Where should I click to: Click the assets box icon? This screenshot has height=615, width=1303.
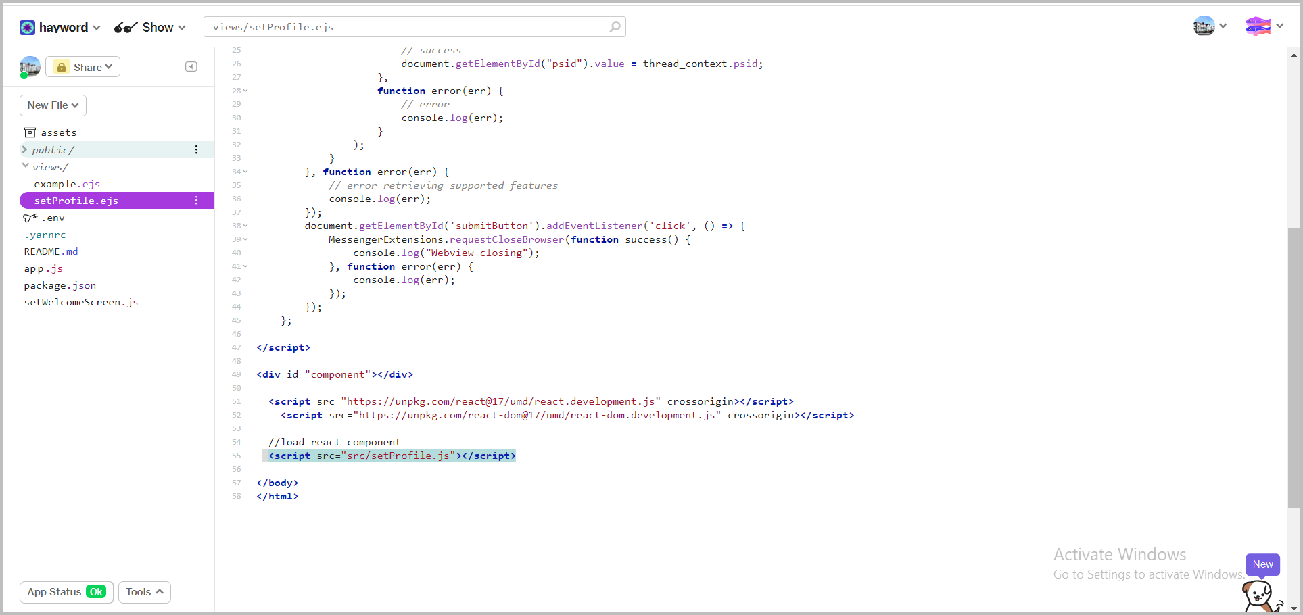(30, 132)
